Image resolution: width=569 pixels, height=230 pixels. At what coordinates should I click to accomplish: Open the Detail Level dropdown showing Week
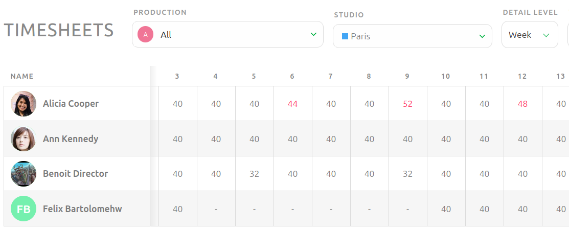[530, 34]
